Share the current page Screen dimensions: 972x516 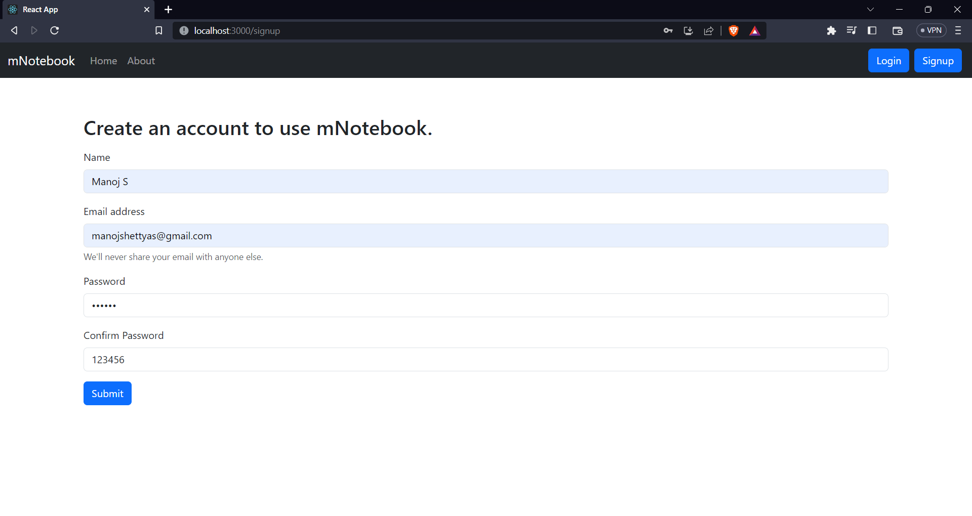pyautogui.click(x=708, y=30)
